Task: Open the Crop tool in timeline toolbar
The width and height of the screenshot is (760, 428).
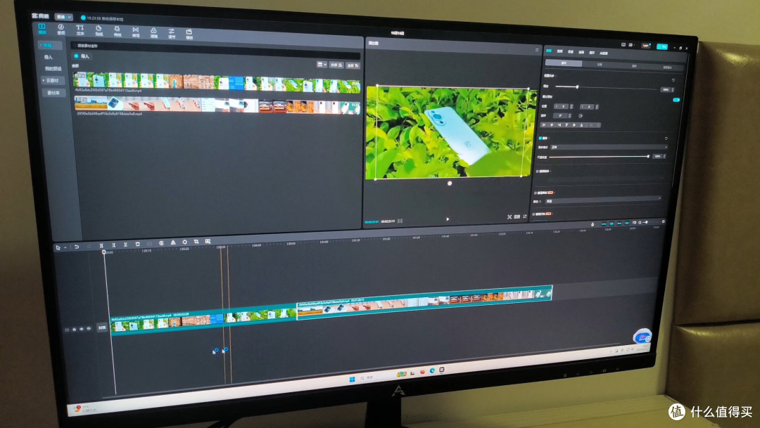Action: (196, 242)
